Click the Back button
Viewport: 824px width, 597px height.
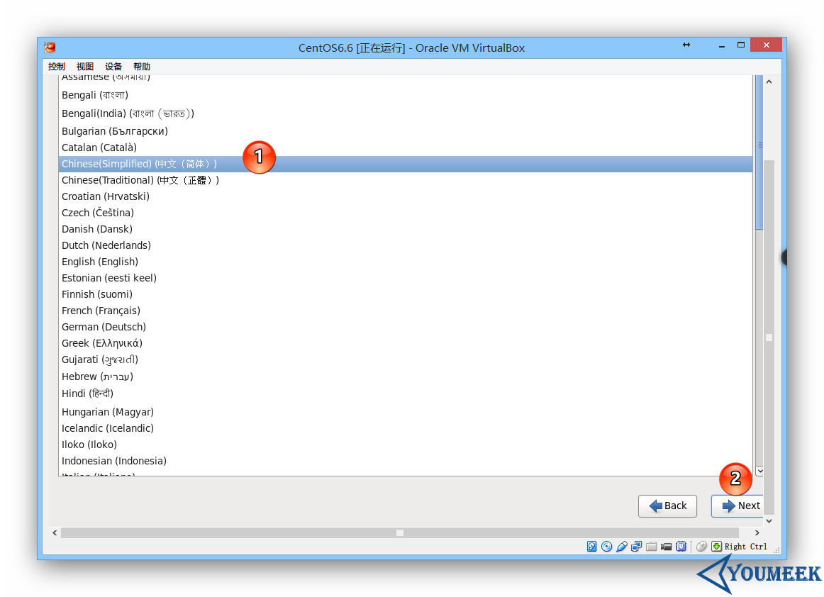667,506
